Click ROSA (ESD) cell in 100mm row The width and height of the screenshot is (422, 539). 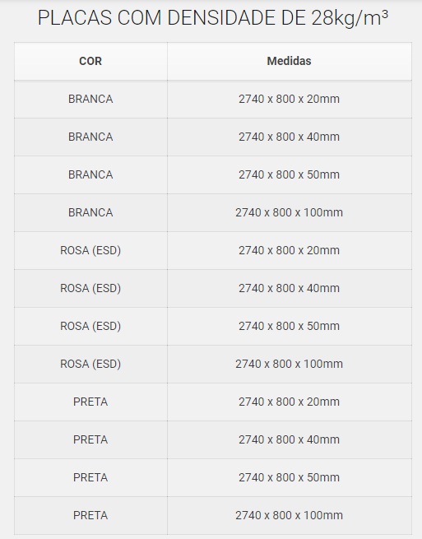tap(90, 364)
